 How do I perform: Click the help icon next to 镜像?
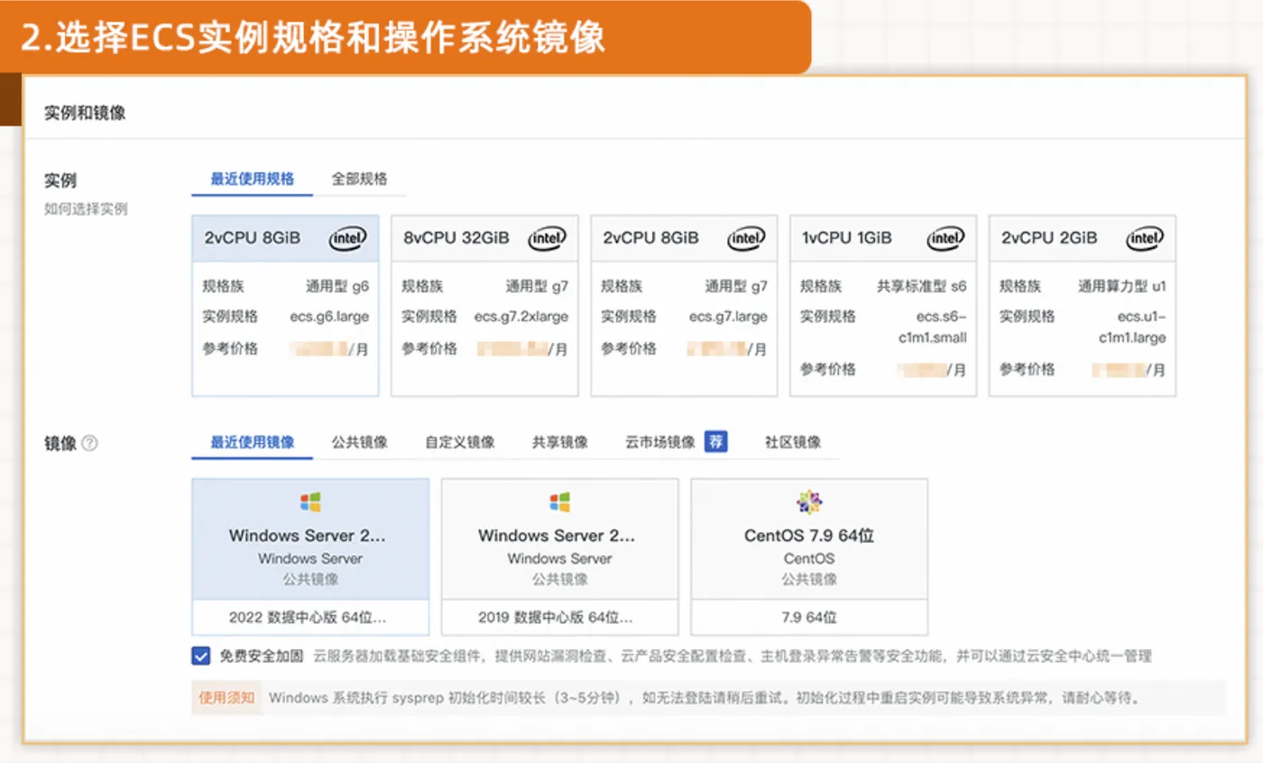[x=89, y=444]
